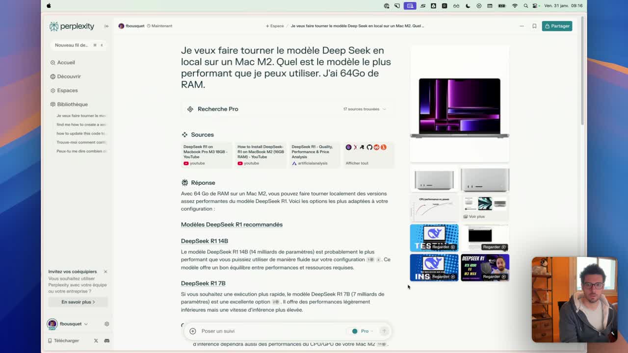Open the large MacBook Pro image
628x353 pixels.
point(460,104)
